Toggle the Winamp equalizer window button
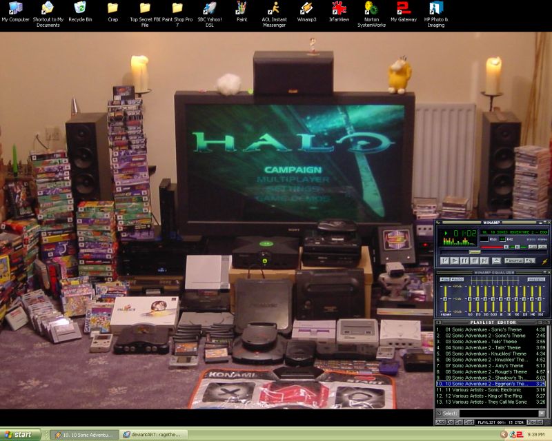Image resolution: width=552 pixels, height=441 pixels. pos(533,247)
